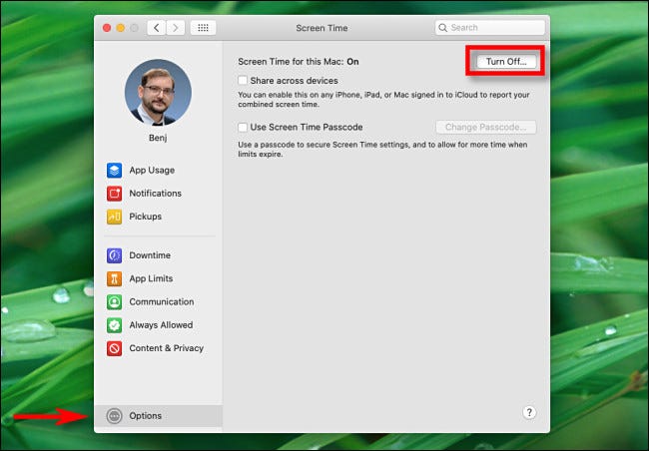
Task: Go forward with the right chevron button
Action: (x=176, y=28)
